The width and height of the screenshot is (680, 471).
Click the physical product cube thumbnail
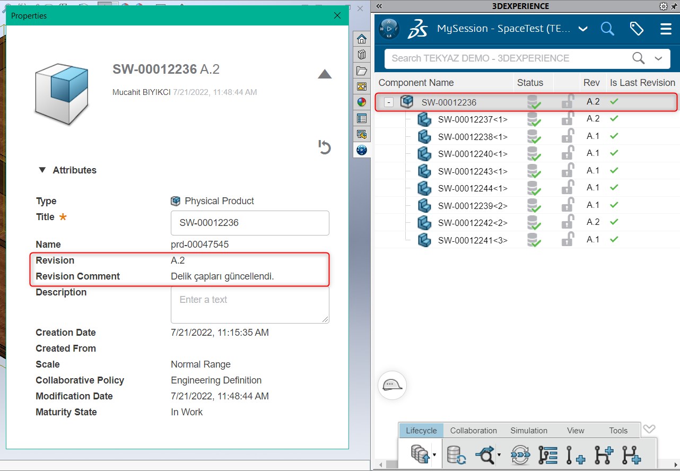pyautogui.click(x=62, y=95)
